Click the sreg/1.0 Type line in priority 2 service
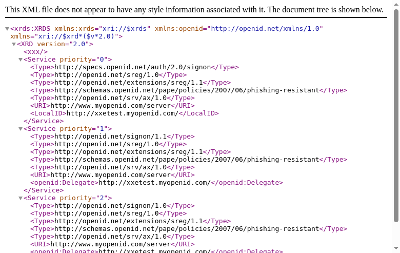400x253 pixels. point(108,213)
